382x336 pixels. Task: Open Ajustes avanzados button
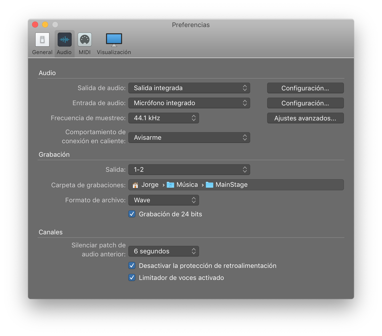(305, 118)
